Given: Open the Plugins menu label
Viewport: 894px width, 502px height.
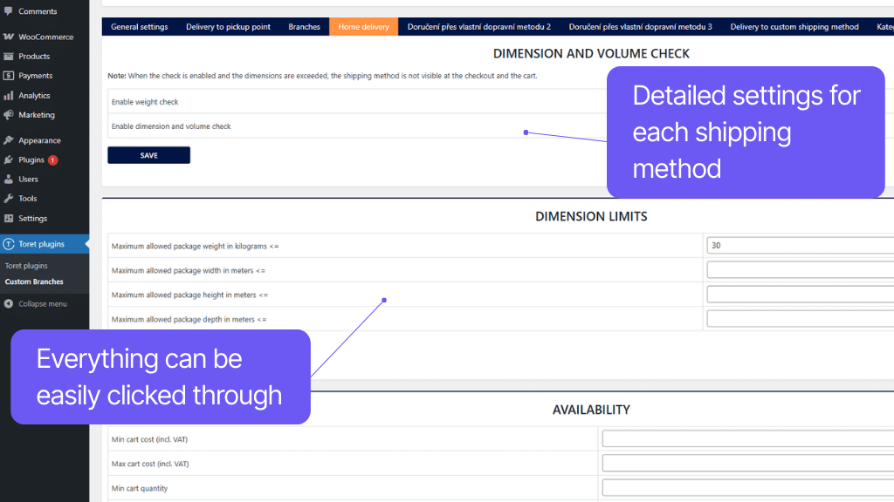Looking at the screenshot, I should pos(31,160).
